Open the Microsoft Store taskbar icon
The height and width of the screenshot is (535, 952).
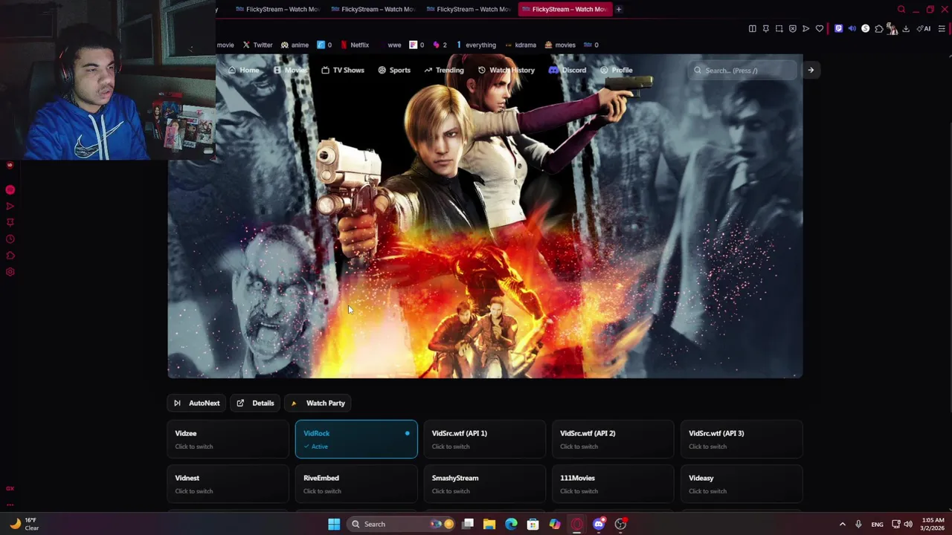(x=533, y=524)
